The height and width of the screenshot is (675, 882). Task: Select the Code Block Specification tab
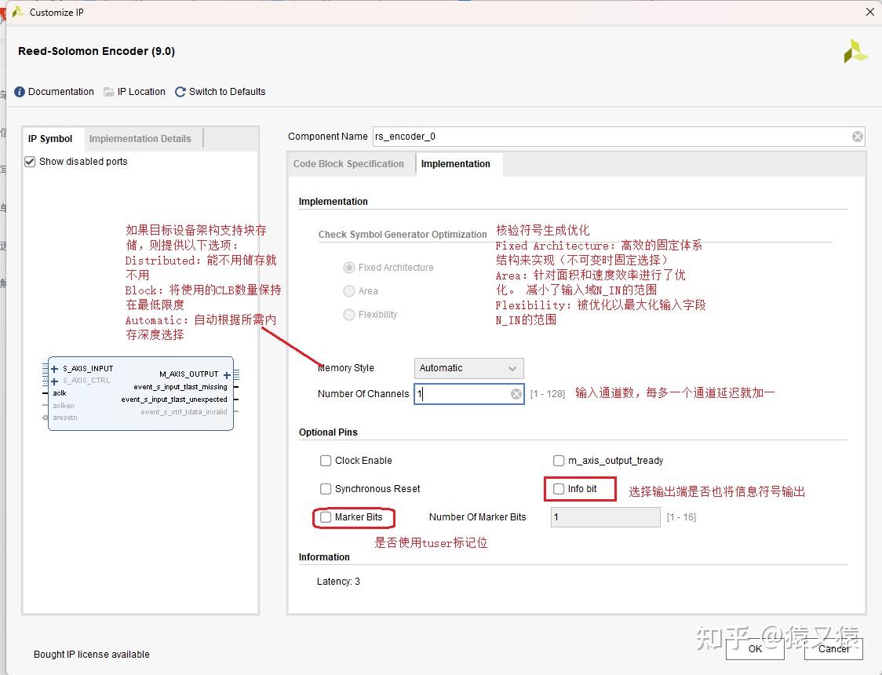click(348, 164)
